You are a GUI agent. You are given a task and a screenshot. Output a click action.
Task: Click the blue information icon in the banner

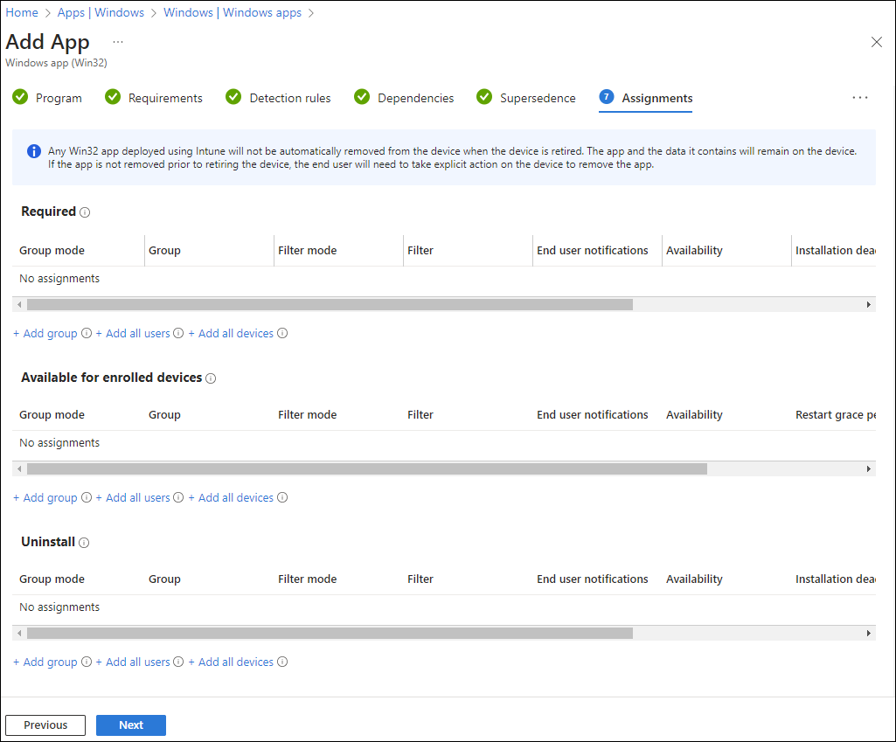coord(34,151)
